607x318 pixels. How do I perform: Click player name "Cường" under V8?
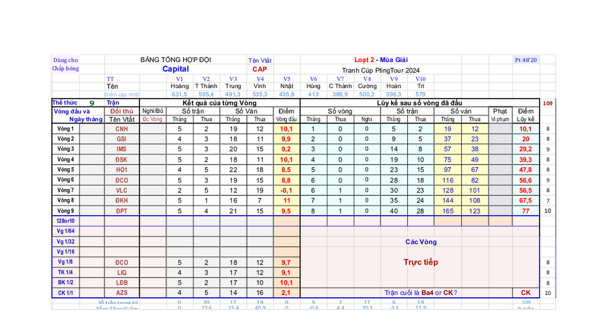[367, 86]
